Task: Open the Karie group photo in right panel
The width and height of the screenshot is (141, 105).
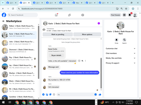Action: tap(120, 25)
